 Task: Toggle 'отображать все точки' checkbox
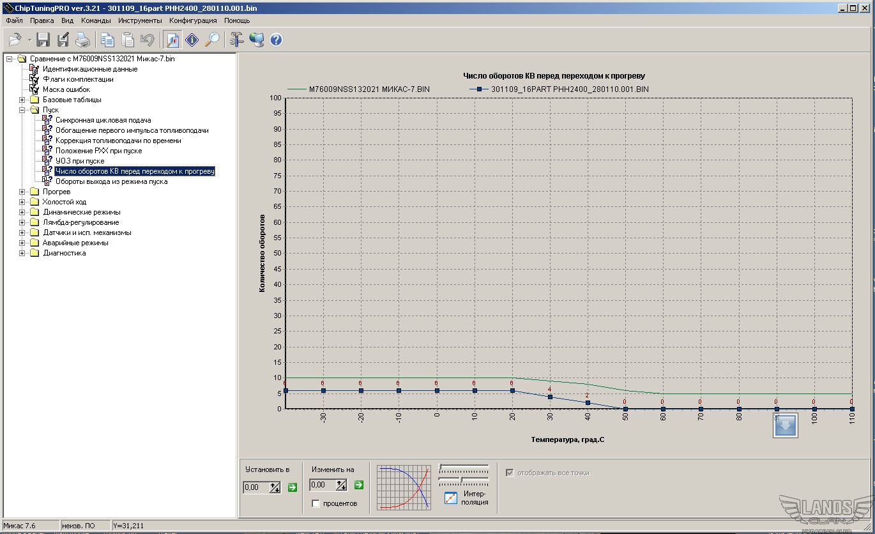point(510,473)
